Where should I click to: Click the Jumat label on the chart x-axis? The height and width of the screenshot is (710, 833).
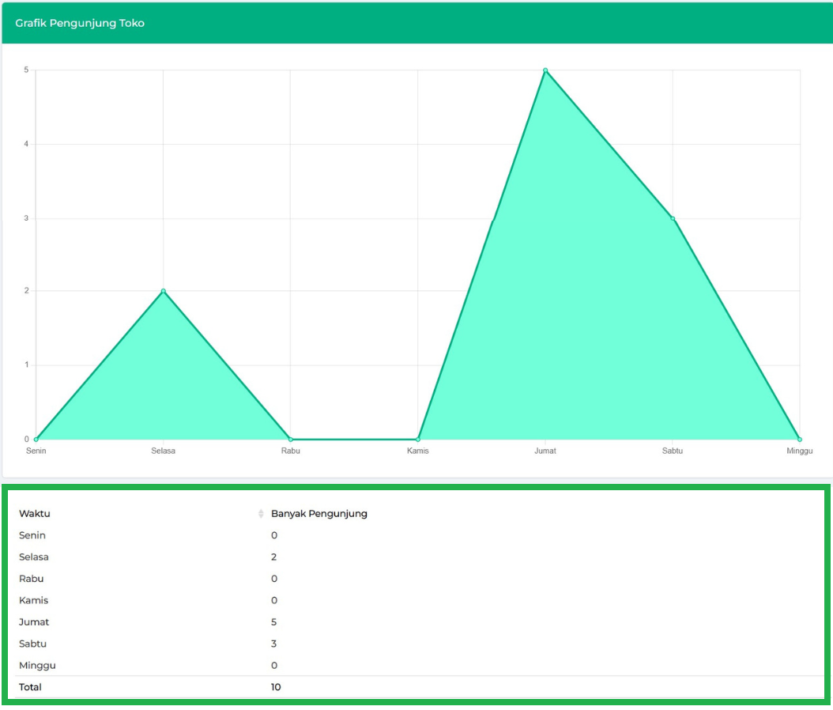[545, 451]
